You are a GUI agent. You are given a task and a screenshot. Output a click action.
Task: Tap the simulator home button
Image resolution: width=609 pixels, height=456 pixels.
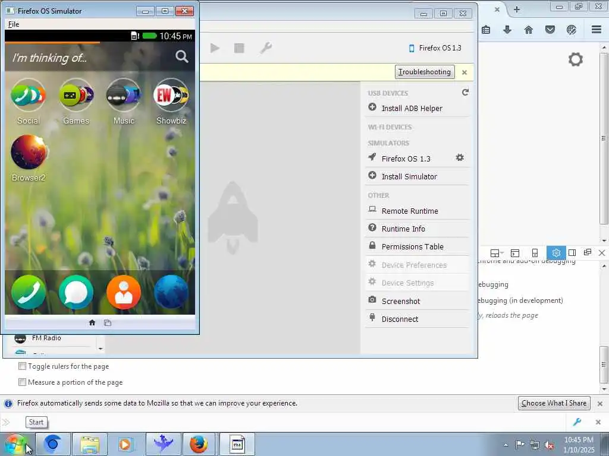pyautogui.click(x=92, y=322)
